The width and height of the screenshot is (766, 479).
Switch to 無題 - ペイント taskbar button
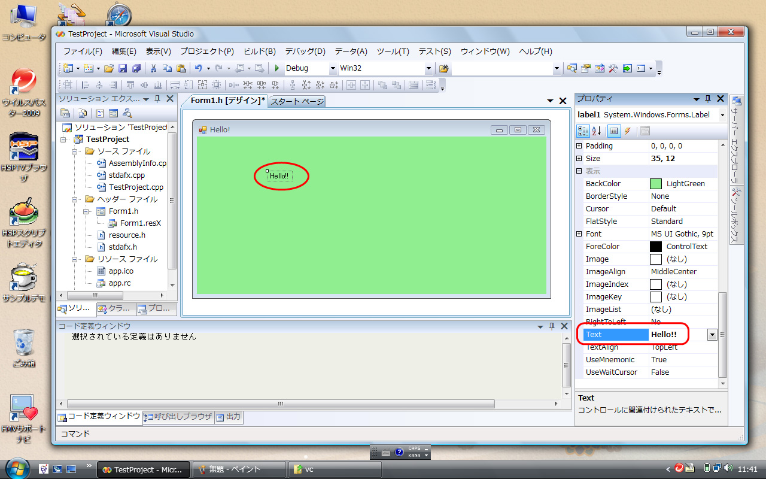click(x=239, y=469)
